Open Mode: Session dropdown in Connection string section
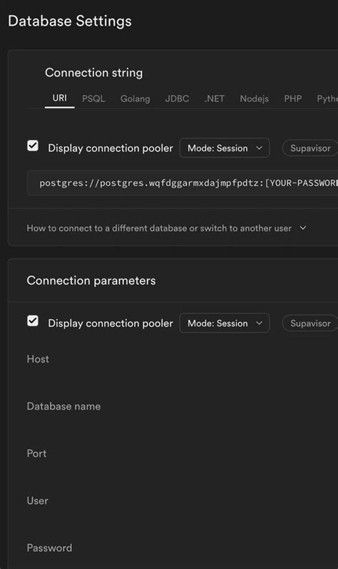 225,148
